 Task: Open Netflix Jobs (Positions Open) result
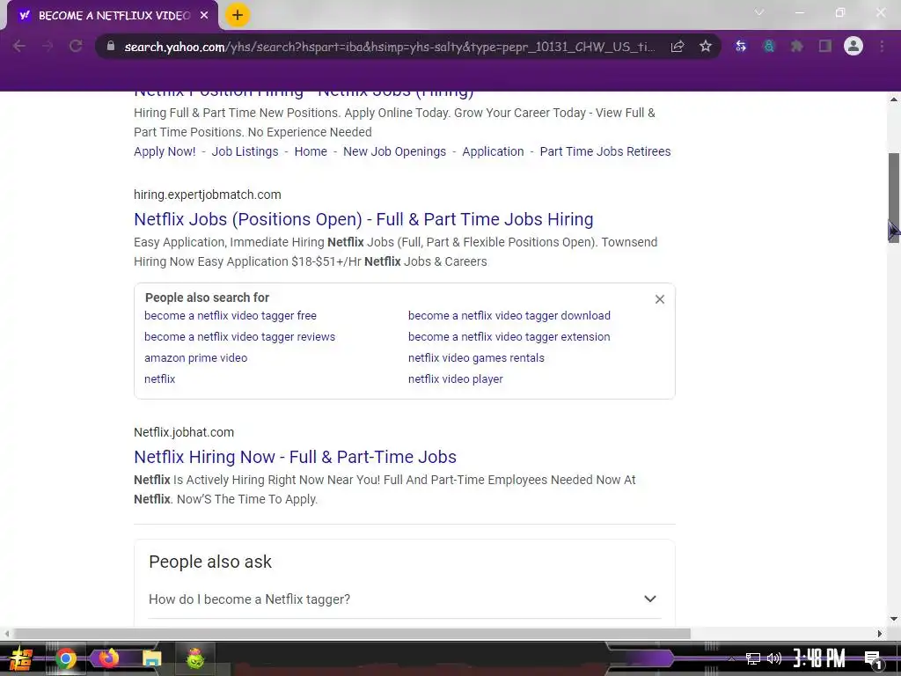pos(363,219)
